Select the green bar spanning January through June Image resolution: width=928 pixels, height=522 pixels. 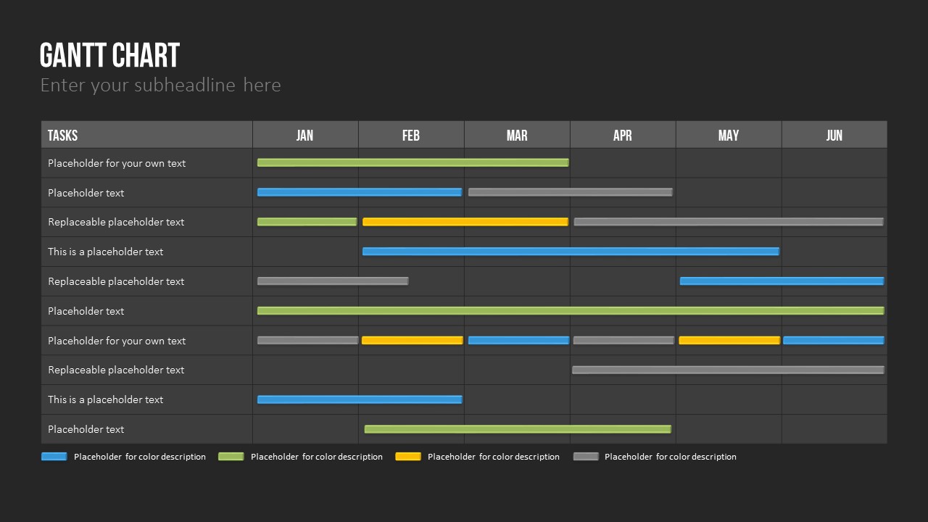click(571, 311)
